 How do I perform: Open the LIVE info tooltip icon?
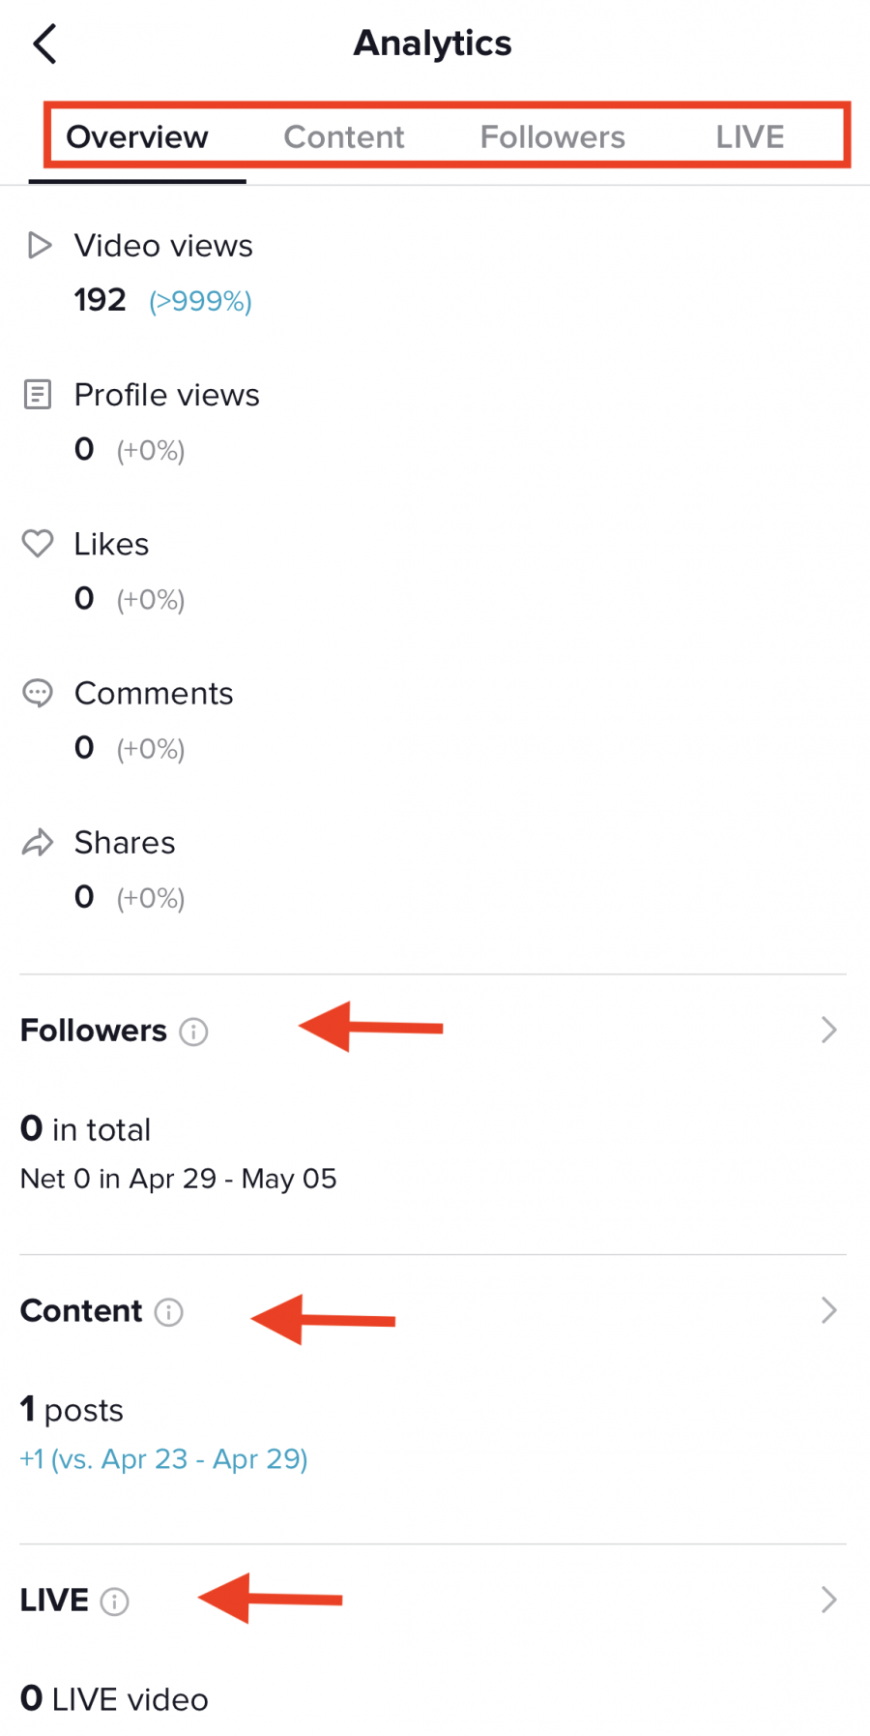(116, 1601)
